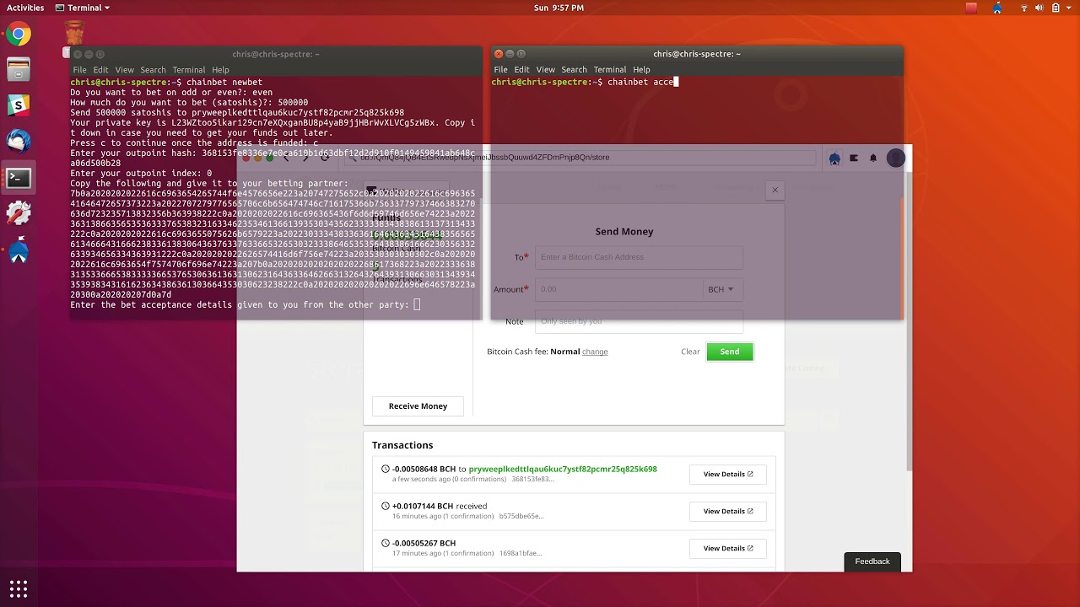
Task: Click the clock icon beside -0.00505267 BCH
Action: (x=386, y=543)
